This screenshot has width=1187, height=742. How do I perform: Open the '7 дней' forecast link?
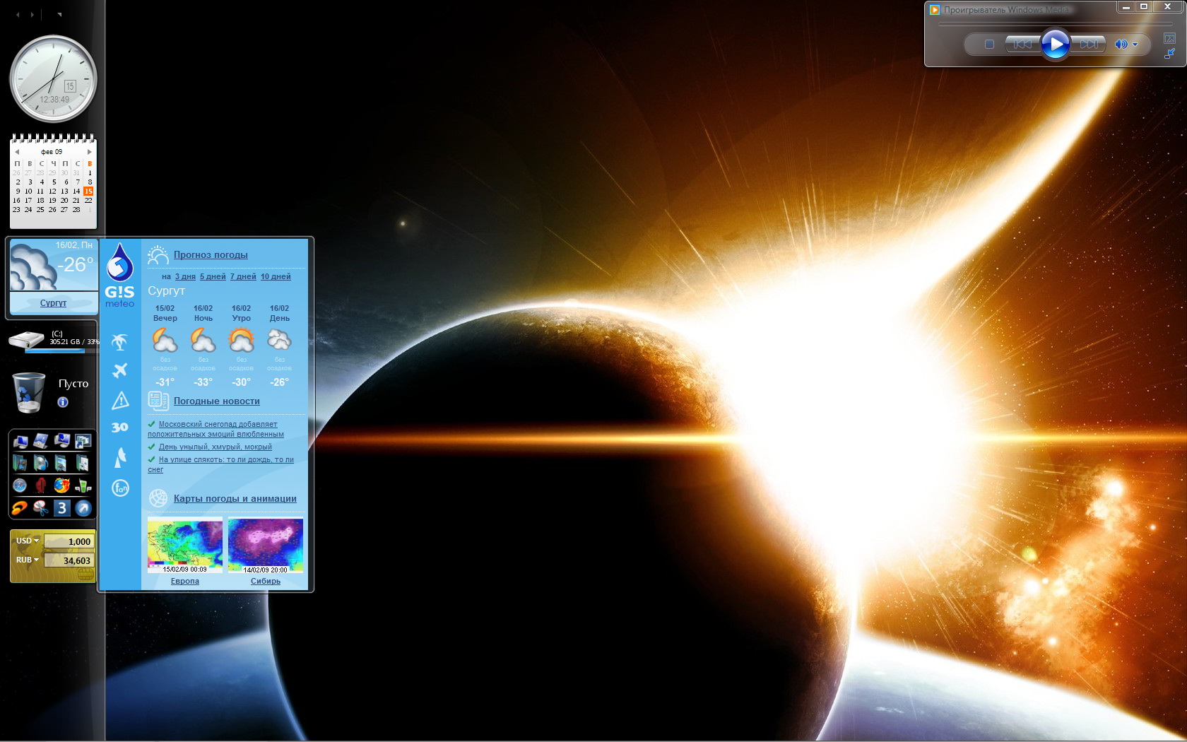click(x=243, y=276)
